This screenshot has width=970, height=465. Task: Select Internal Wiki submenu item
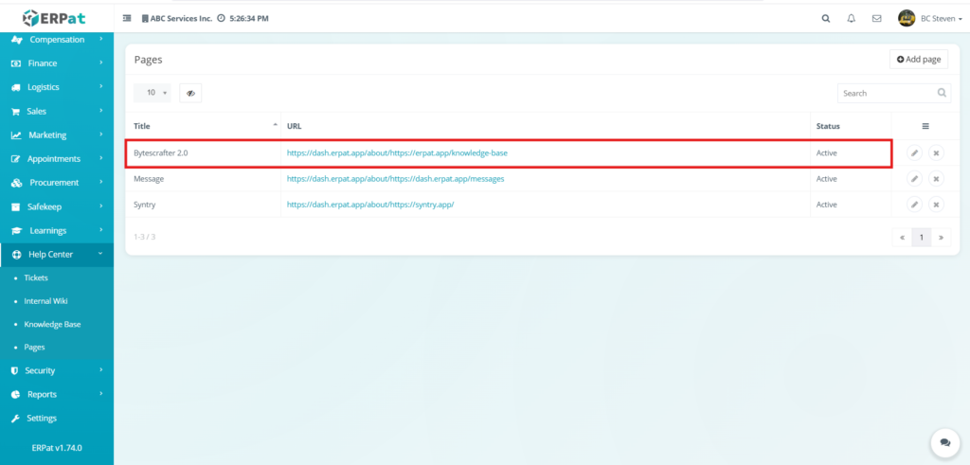45,301
